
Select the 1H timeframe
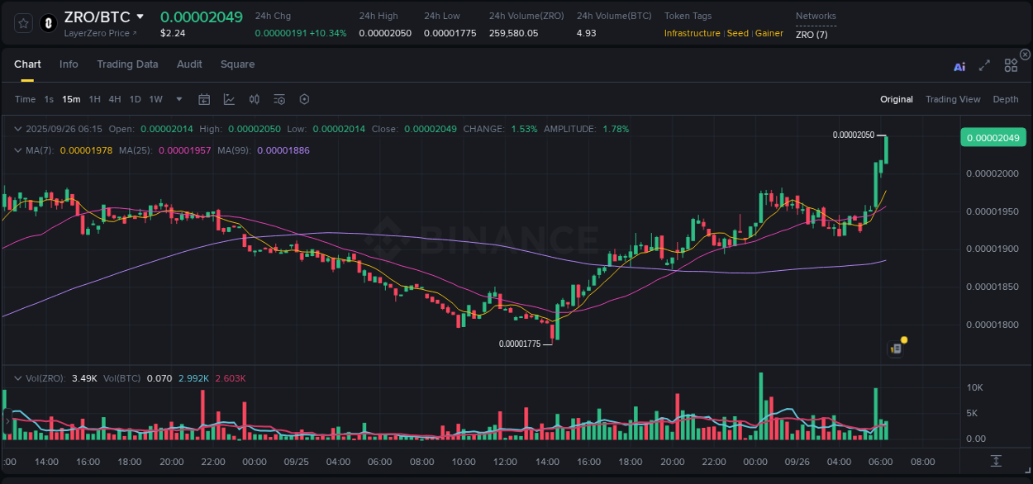click(x=94, y=99)
